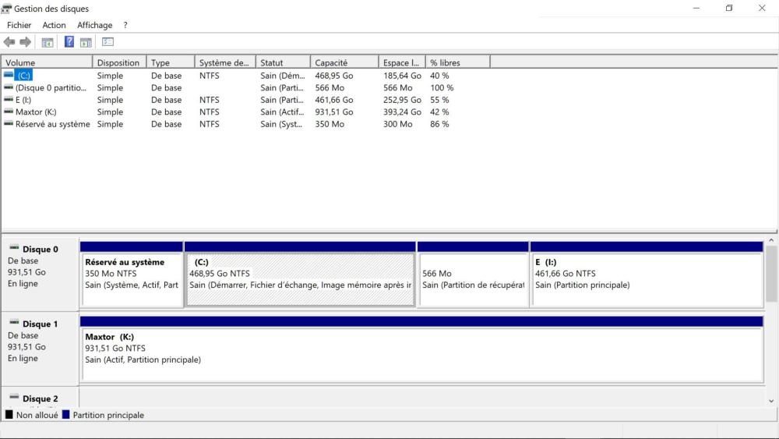This screenshot has width=779, height=439.
Task: Click the '468,95 Go' capacity cell
Action: tap(334, 76)
